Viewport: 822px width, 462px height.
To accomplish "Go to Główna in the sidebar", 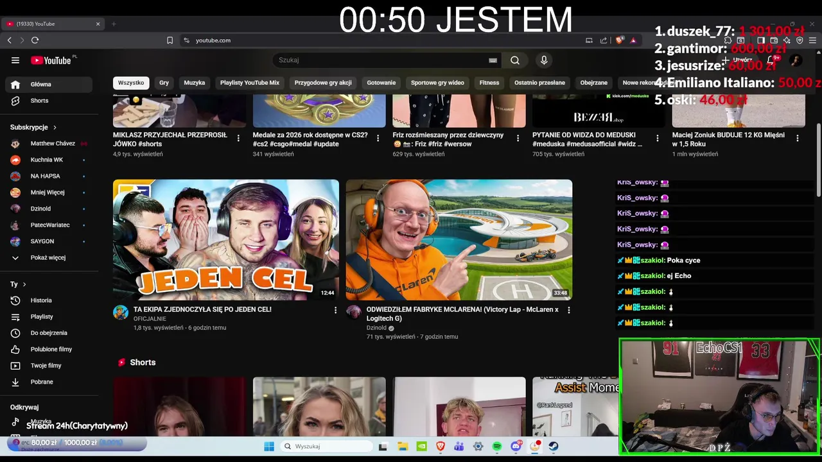I will (x=49, y=84).
